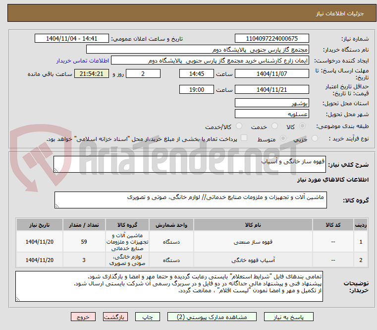Click the announcement date field 1404/11/04 - 14:41
This screenshot has height=330, width=377.
coord(72,39)
